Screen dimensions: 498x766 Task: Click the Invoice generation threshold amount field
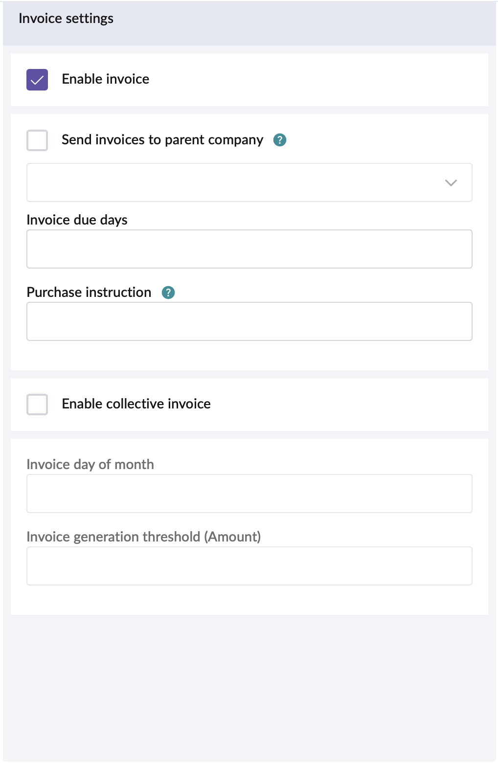(249, 566)
